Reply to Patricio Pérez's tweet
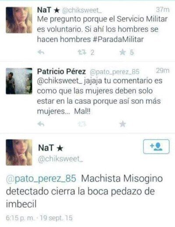 click(41, 124)
